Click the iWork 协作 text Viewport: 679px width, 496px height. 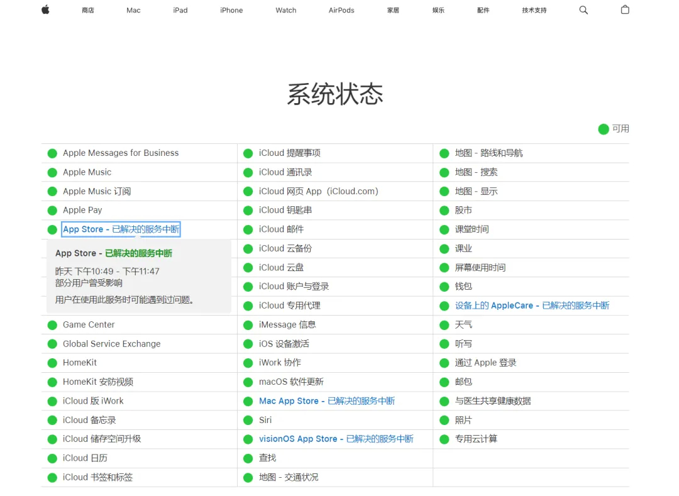280,363
